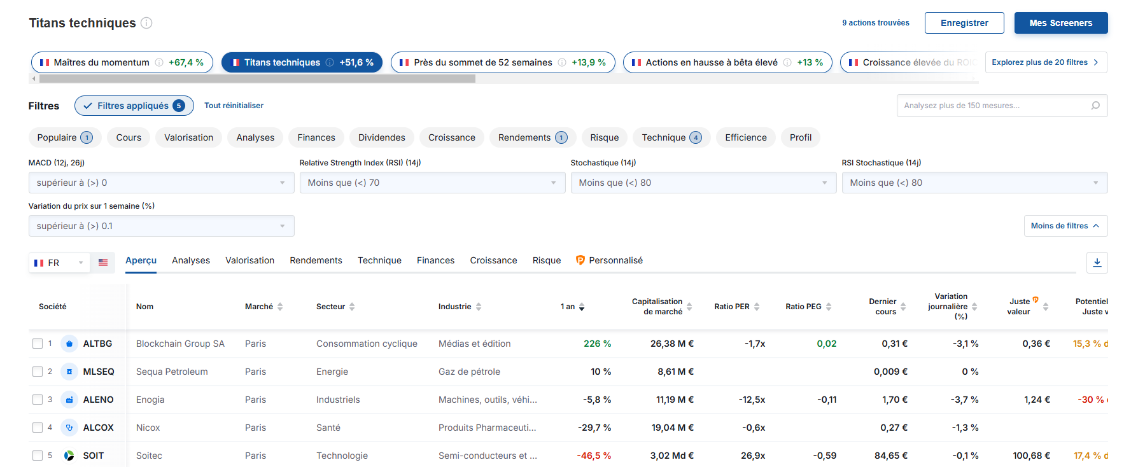The width and height of the screenshot is (1138, 467).
Task: Sort by Industrie column arrows
Action: click(x=479, y=307)
